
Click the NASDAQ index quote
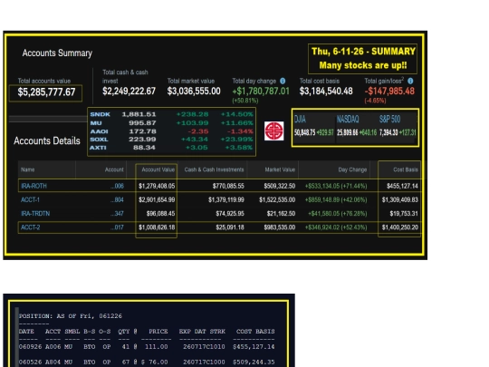tap(357, 126)
